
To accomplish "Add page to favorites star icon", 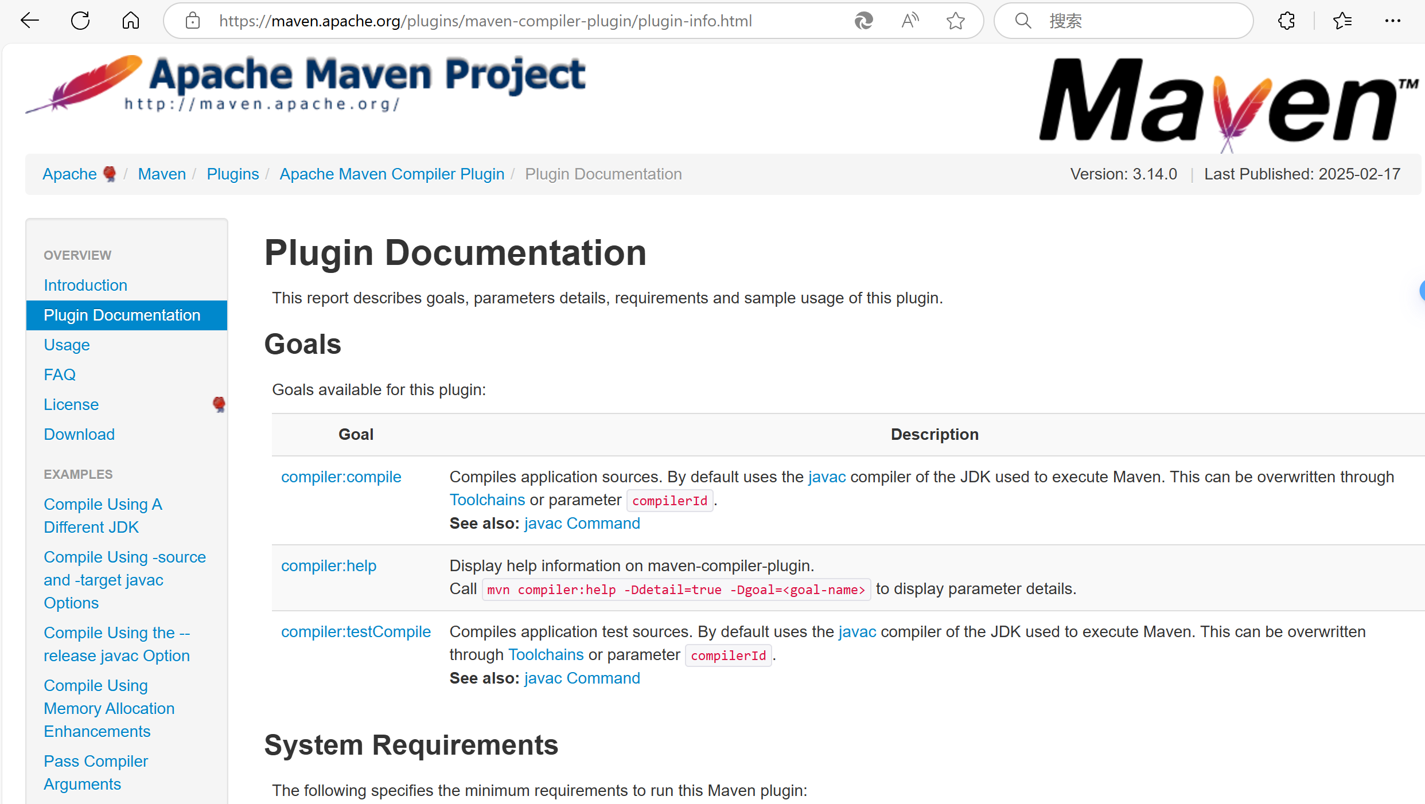I will point(955,21).
